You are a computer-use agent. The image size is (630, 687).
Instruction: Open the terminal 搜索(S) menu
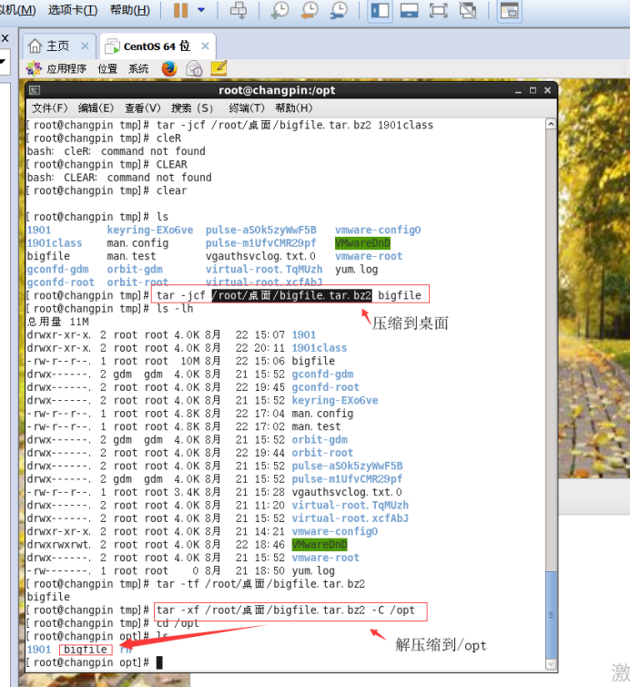(x=192, y=108)
